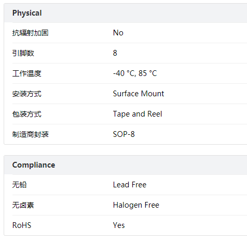Select the 无铅 label
This screenshot has width=247, height=242.
coord(20,185)
